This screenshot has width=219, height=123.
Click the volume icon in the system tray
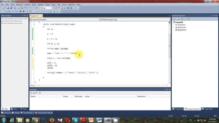205,120
